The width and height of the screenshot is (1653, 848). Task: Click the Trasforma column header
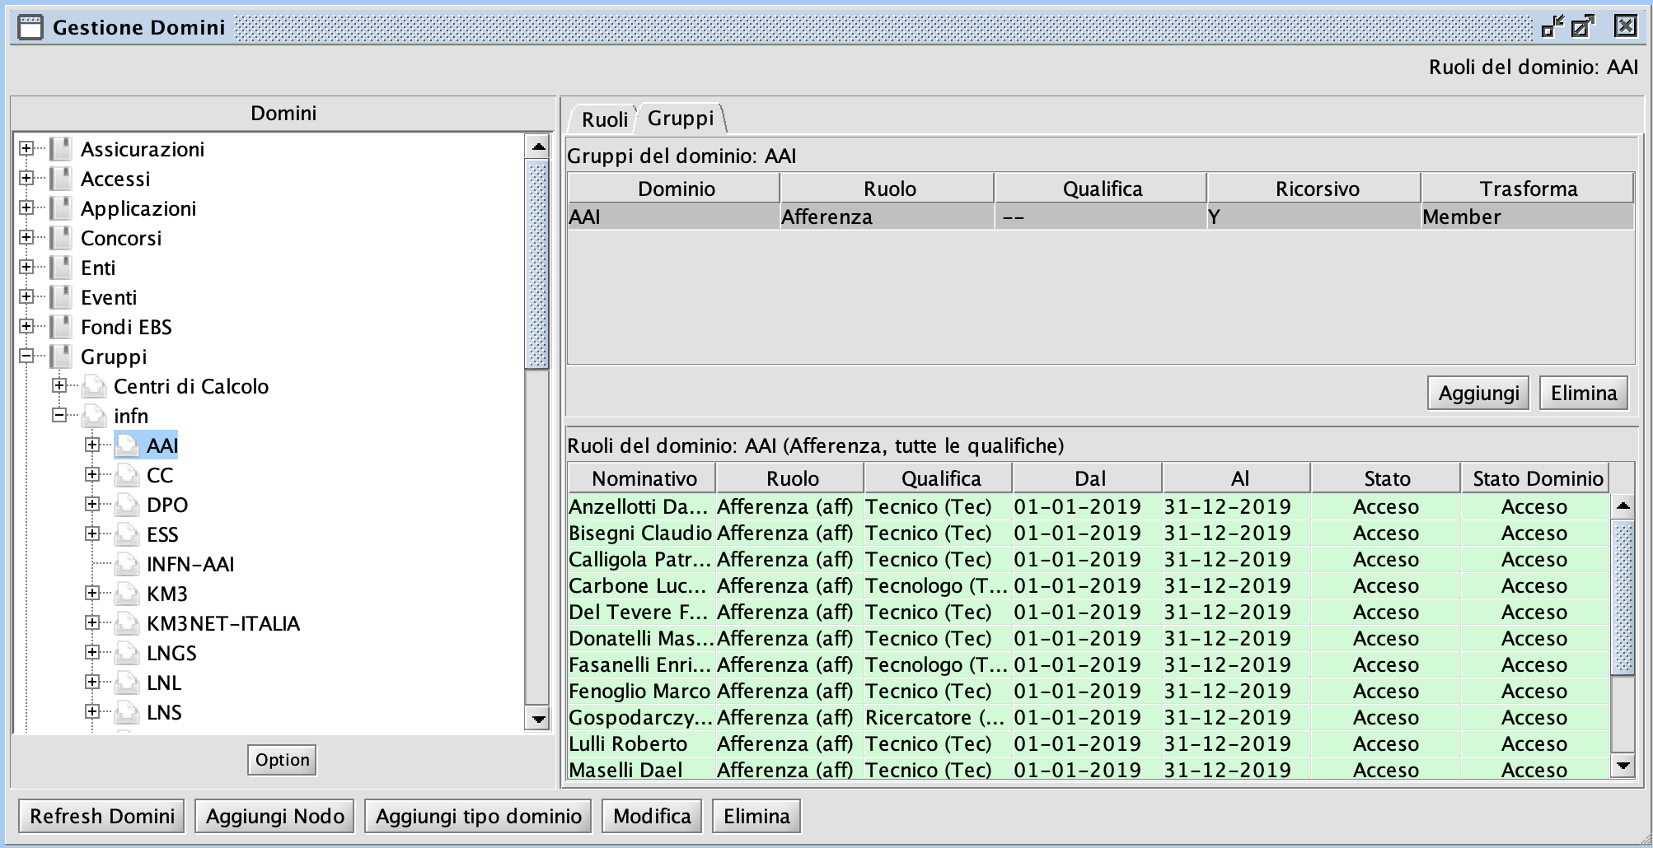(1528, 189)
